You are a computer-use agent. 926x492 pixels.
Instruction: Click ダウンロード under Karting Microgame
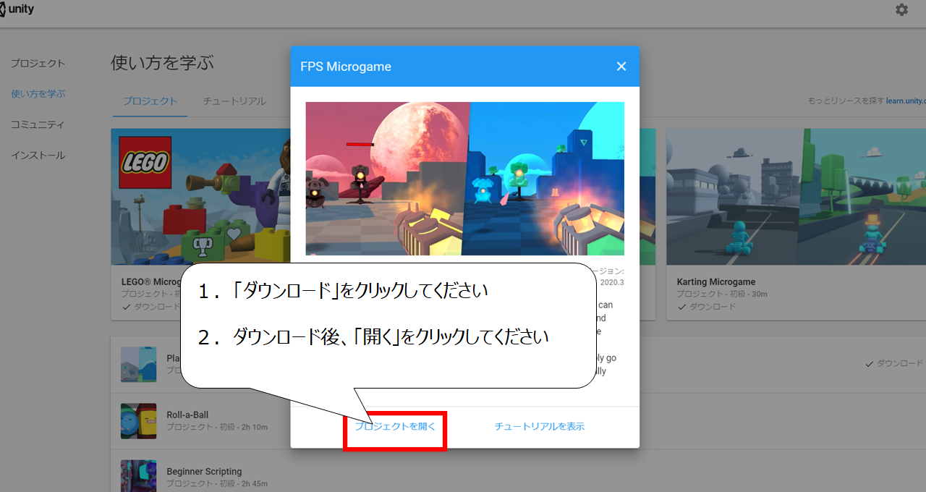706,306
